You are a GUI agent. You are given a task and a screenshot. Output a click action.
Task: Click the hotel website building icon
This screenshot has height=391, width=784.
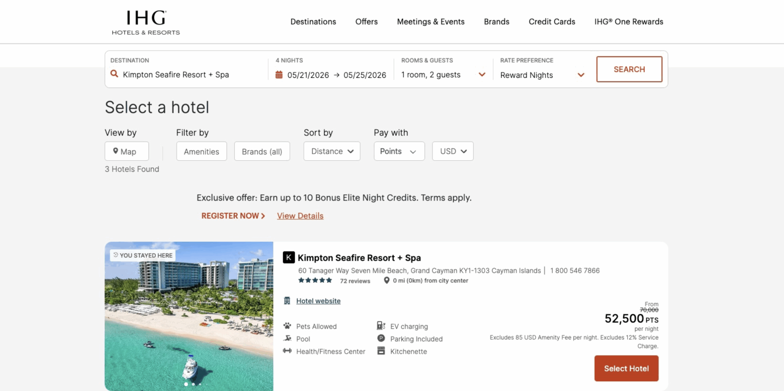tap(287, 301)
